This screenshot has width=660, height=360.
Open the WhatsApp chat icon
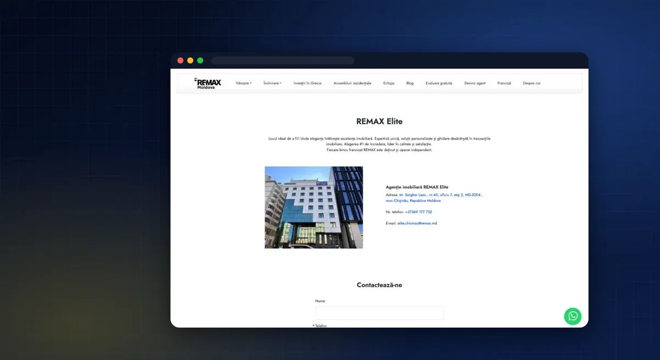(x=573, y=316)
